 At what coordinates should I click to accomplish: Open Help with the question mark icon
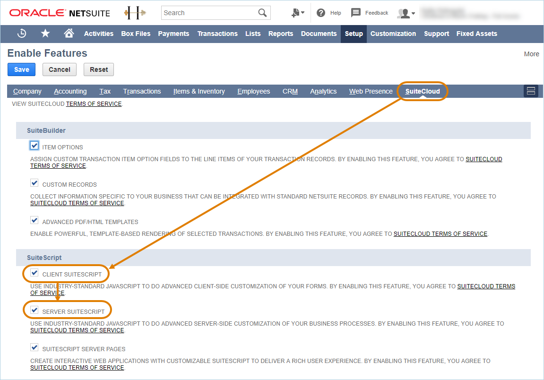coord(321,13)
